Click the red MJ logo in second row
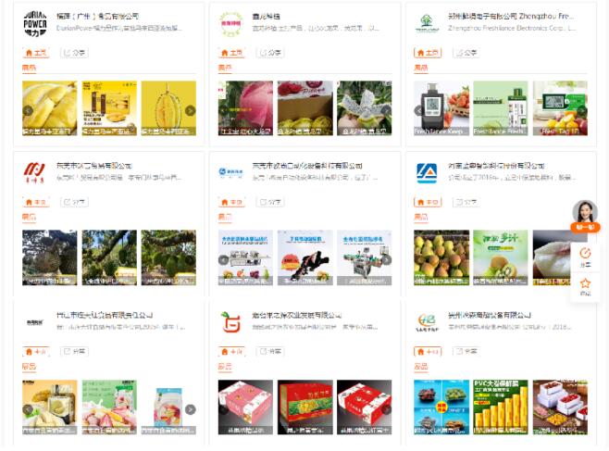 (34, 172)
